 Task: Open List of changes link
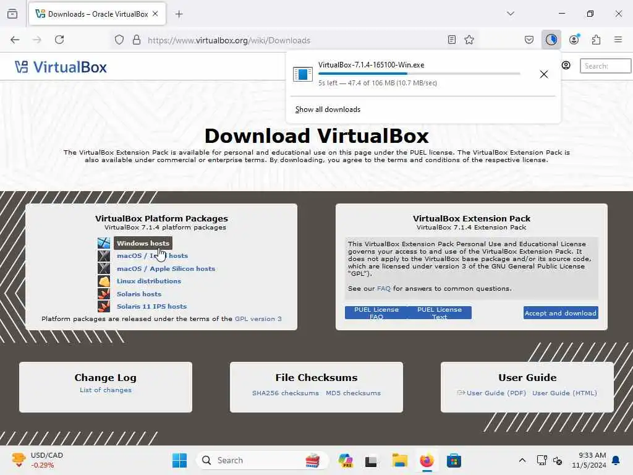point(105,390)
